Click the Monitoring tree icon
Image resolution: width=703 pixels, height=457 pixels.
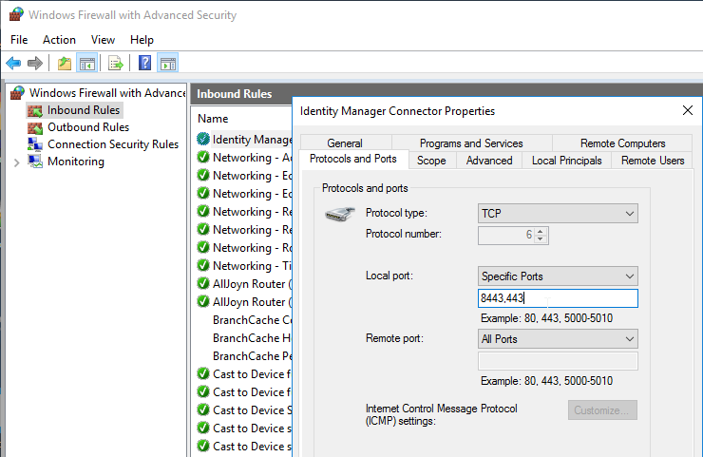point(35,162)
